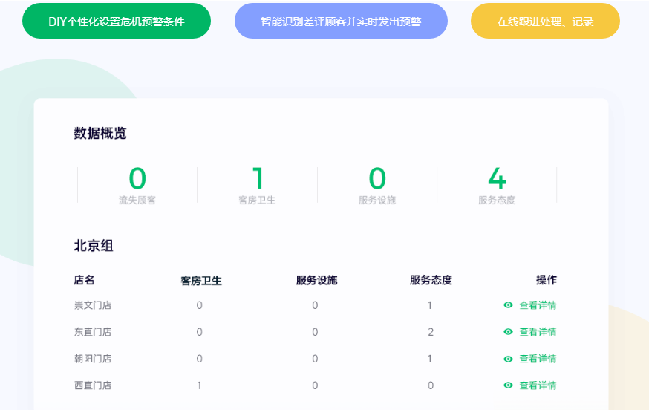Click the 店名 column header
The image size is (649, 410).
click(x=84, y=280)
